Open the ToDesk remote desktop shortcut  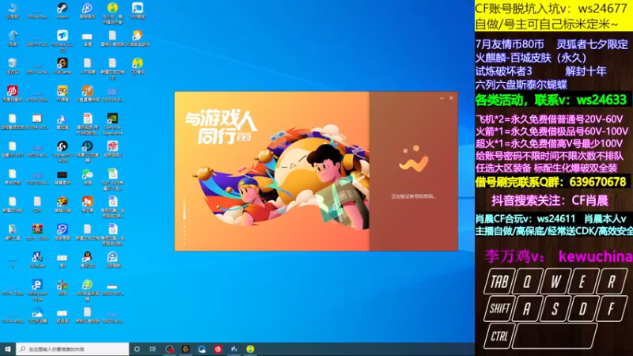[x=63, y=40]
